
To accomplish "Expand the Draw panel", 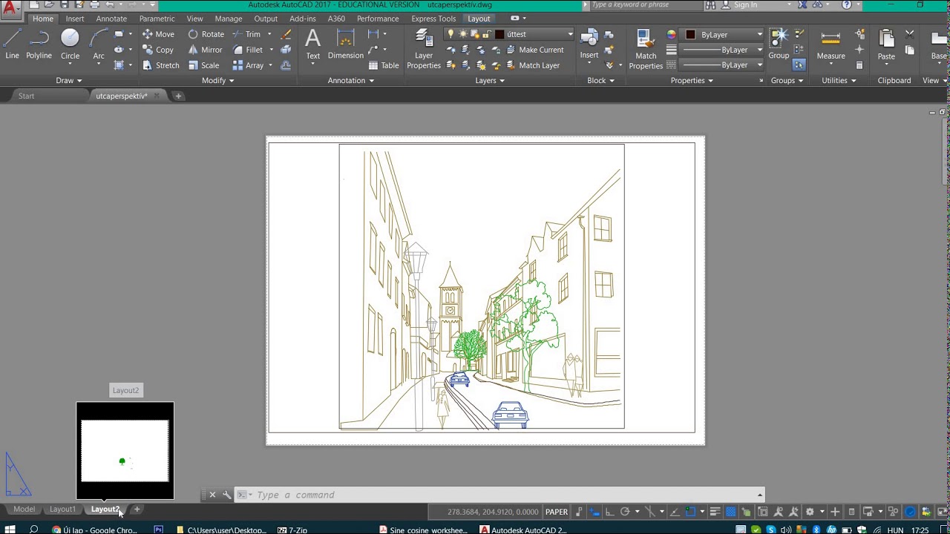I will tap(68, 80).
